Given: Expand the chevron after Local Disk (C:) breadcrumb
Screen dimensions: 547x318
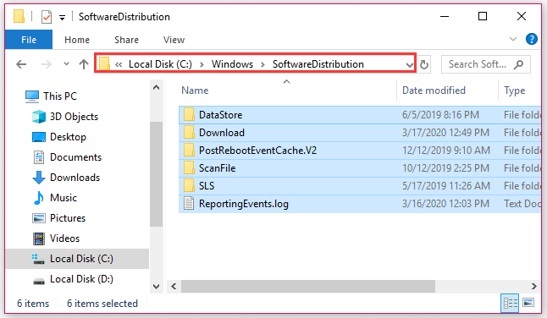Looking at the screenshot, I should (x=202, y=64).
